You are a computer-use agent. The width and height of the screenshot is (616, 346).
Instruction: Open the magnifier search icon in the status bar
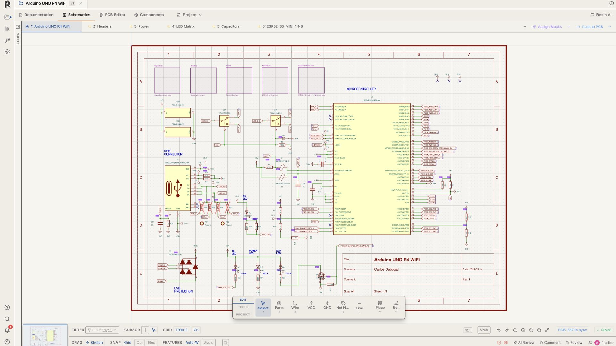coord(515,330)
